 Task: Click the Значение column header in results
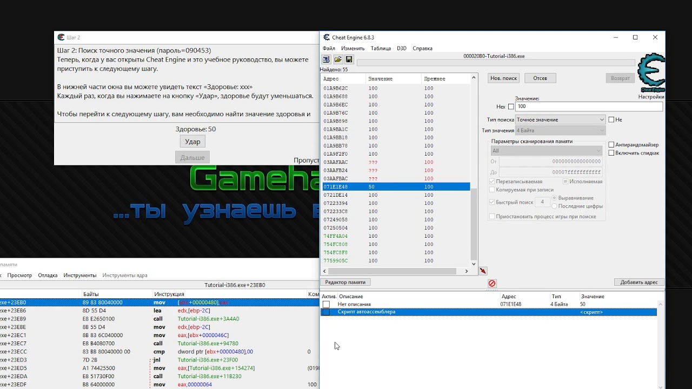(394, 79)
